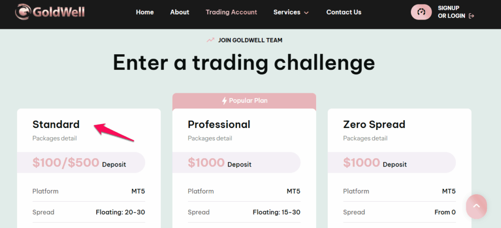This screenshot has height=228, width=501.
Task: Click the dashboard gauge icon button
Action: pyautogui.click(x=421, y=12)
